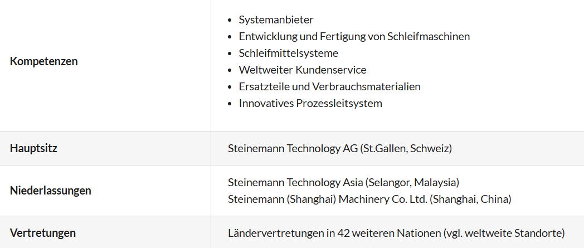Select Steinemann (Shanghai) Machinery Co. Ltd.
Viewport: 584px width, 248px height.
(x=327, y=199)
